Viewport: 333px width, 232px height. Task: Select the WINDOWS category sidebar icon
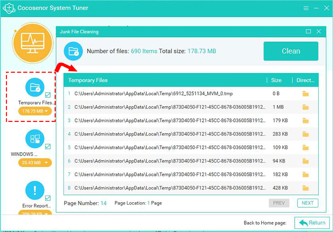click(x=35, y=139)
